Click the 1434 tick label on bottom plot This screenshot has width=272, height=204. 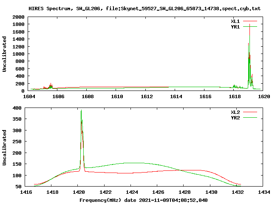click(x=264, y=192)
